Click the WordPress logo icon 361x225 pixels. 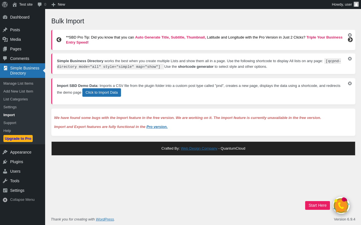point(5,4)
